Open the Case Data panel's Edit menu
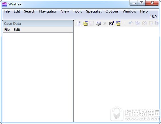 (x=17, y=30)
